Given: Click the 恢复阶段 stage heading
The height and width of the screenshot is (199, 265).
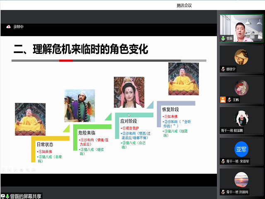Looking at the screenshot, I should 171,109.
